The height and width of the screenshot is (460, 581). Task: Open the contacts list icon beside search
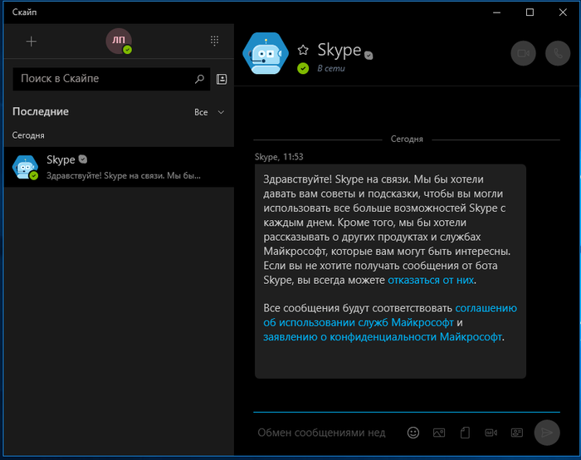(x=222, y=79)
